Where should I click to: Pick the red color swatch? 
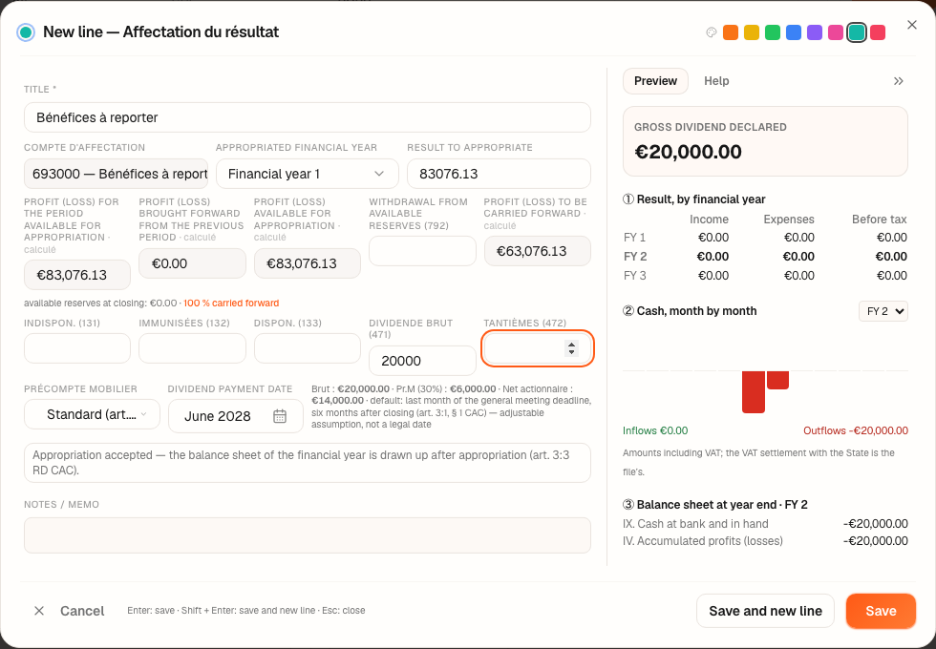[x=878, y=32]
